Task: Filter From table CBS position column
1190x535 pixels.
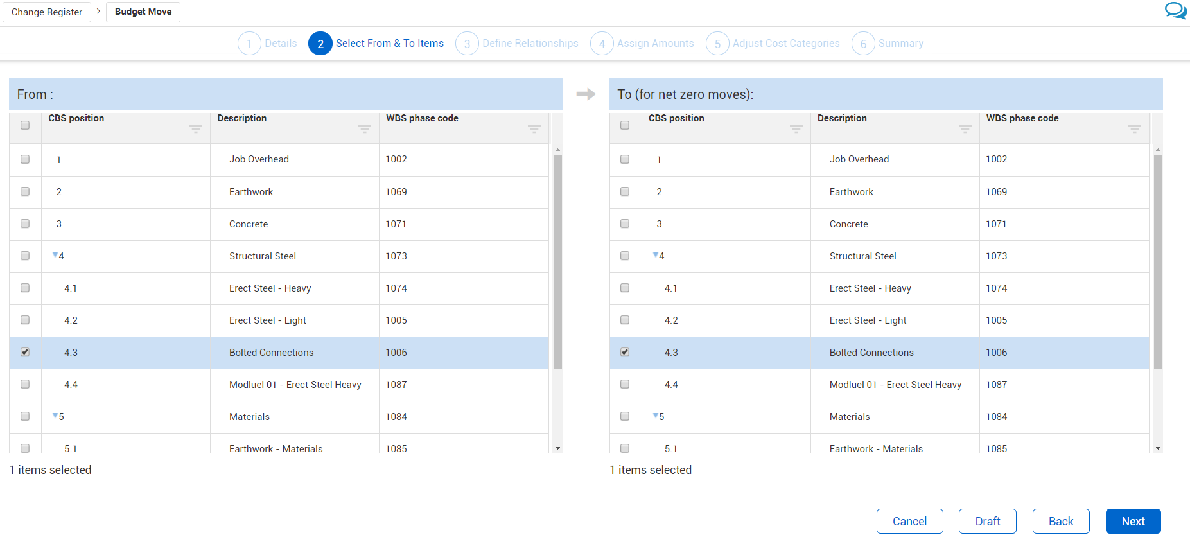Action: (x=196, y=129)
